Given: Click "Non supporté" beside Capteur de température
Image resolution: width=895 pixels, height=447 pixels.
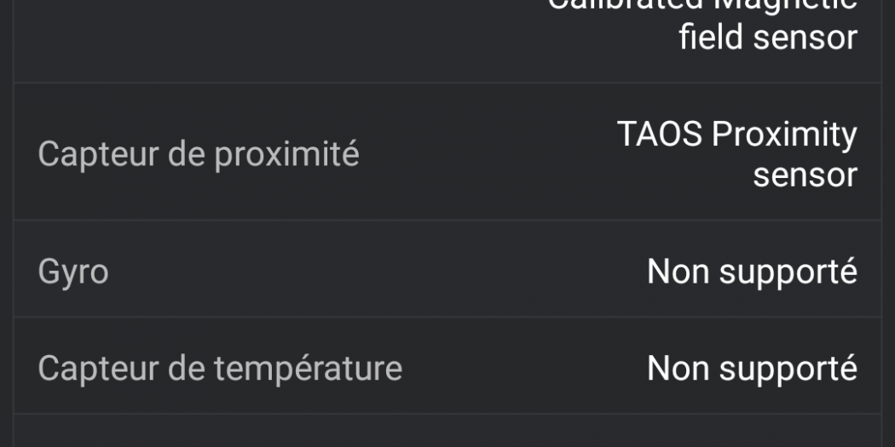Looking at the screenshot, I should pos(752,368).
